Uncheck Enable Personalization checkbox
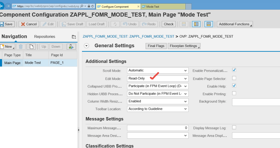The width and height of the screenshot is (280, 148). click(x=234, y=70)
